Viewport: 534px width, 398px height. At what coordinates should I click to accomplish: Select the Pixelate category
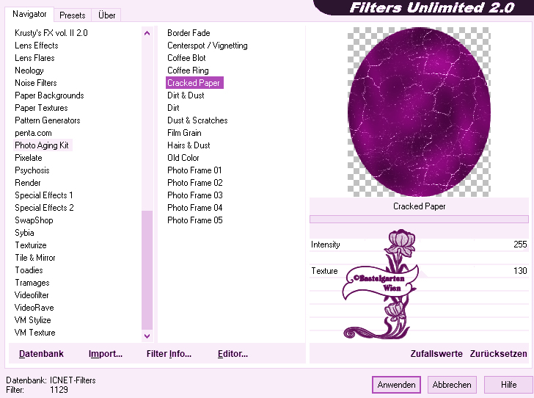point(29,158)
